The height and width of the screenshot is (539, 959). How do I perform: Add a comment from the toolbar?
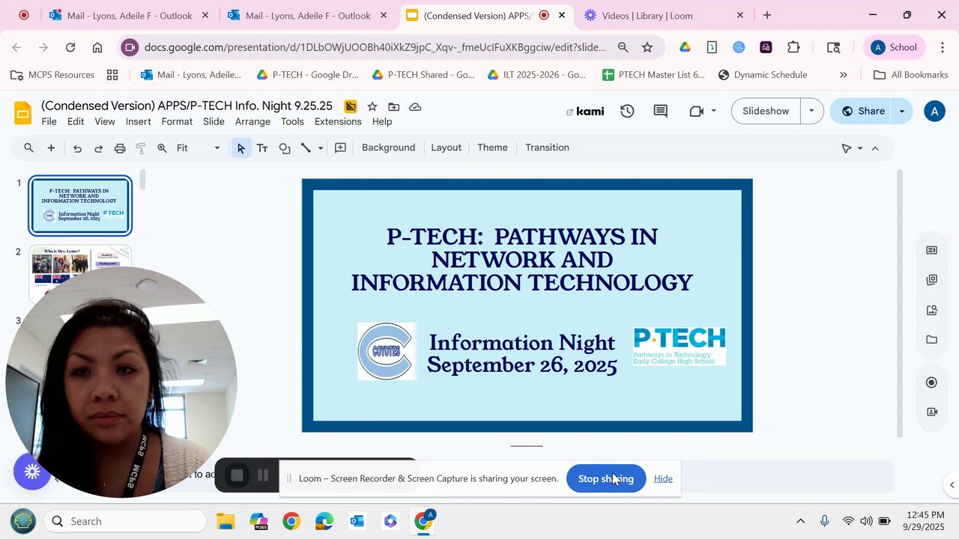(x=340, y=148)
